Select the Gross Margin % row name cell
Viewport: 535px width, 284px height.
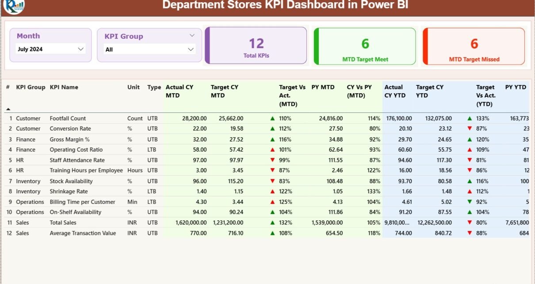(70, 139)
